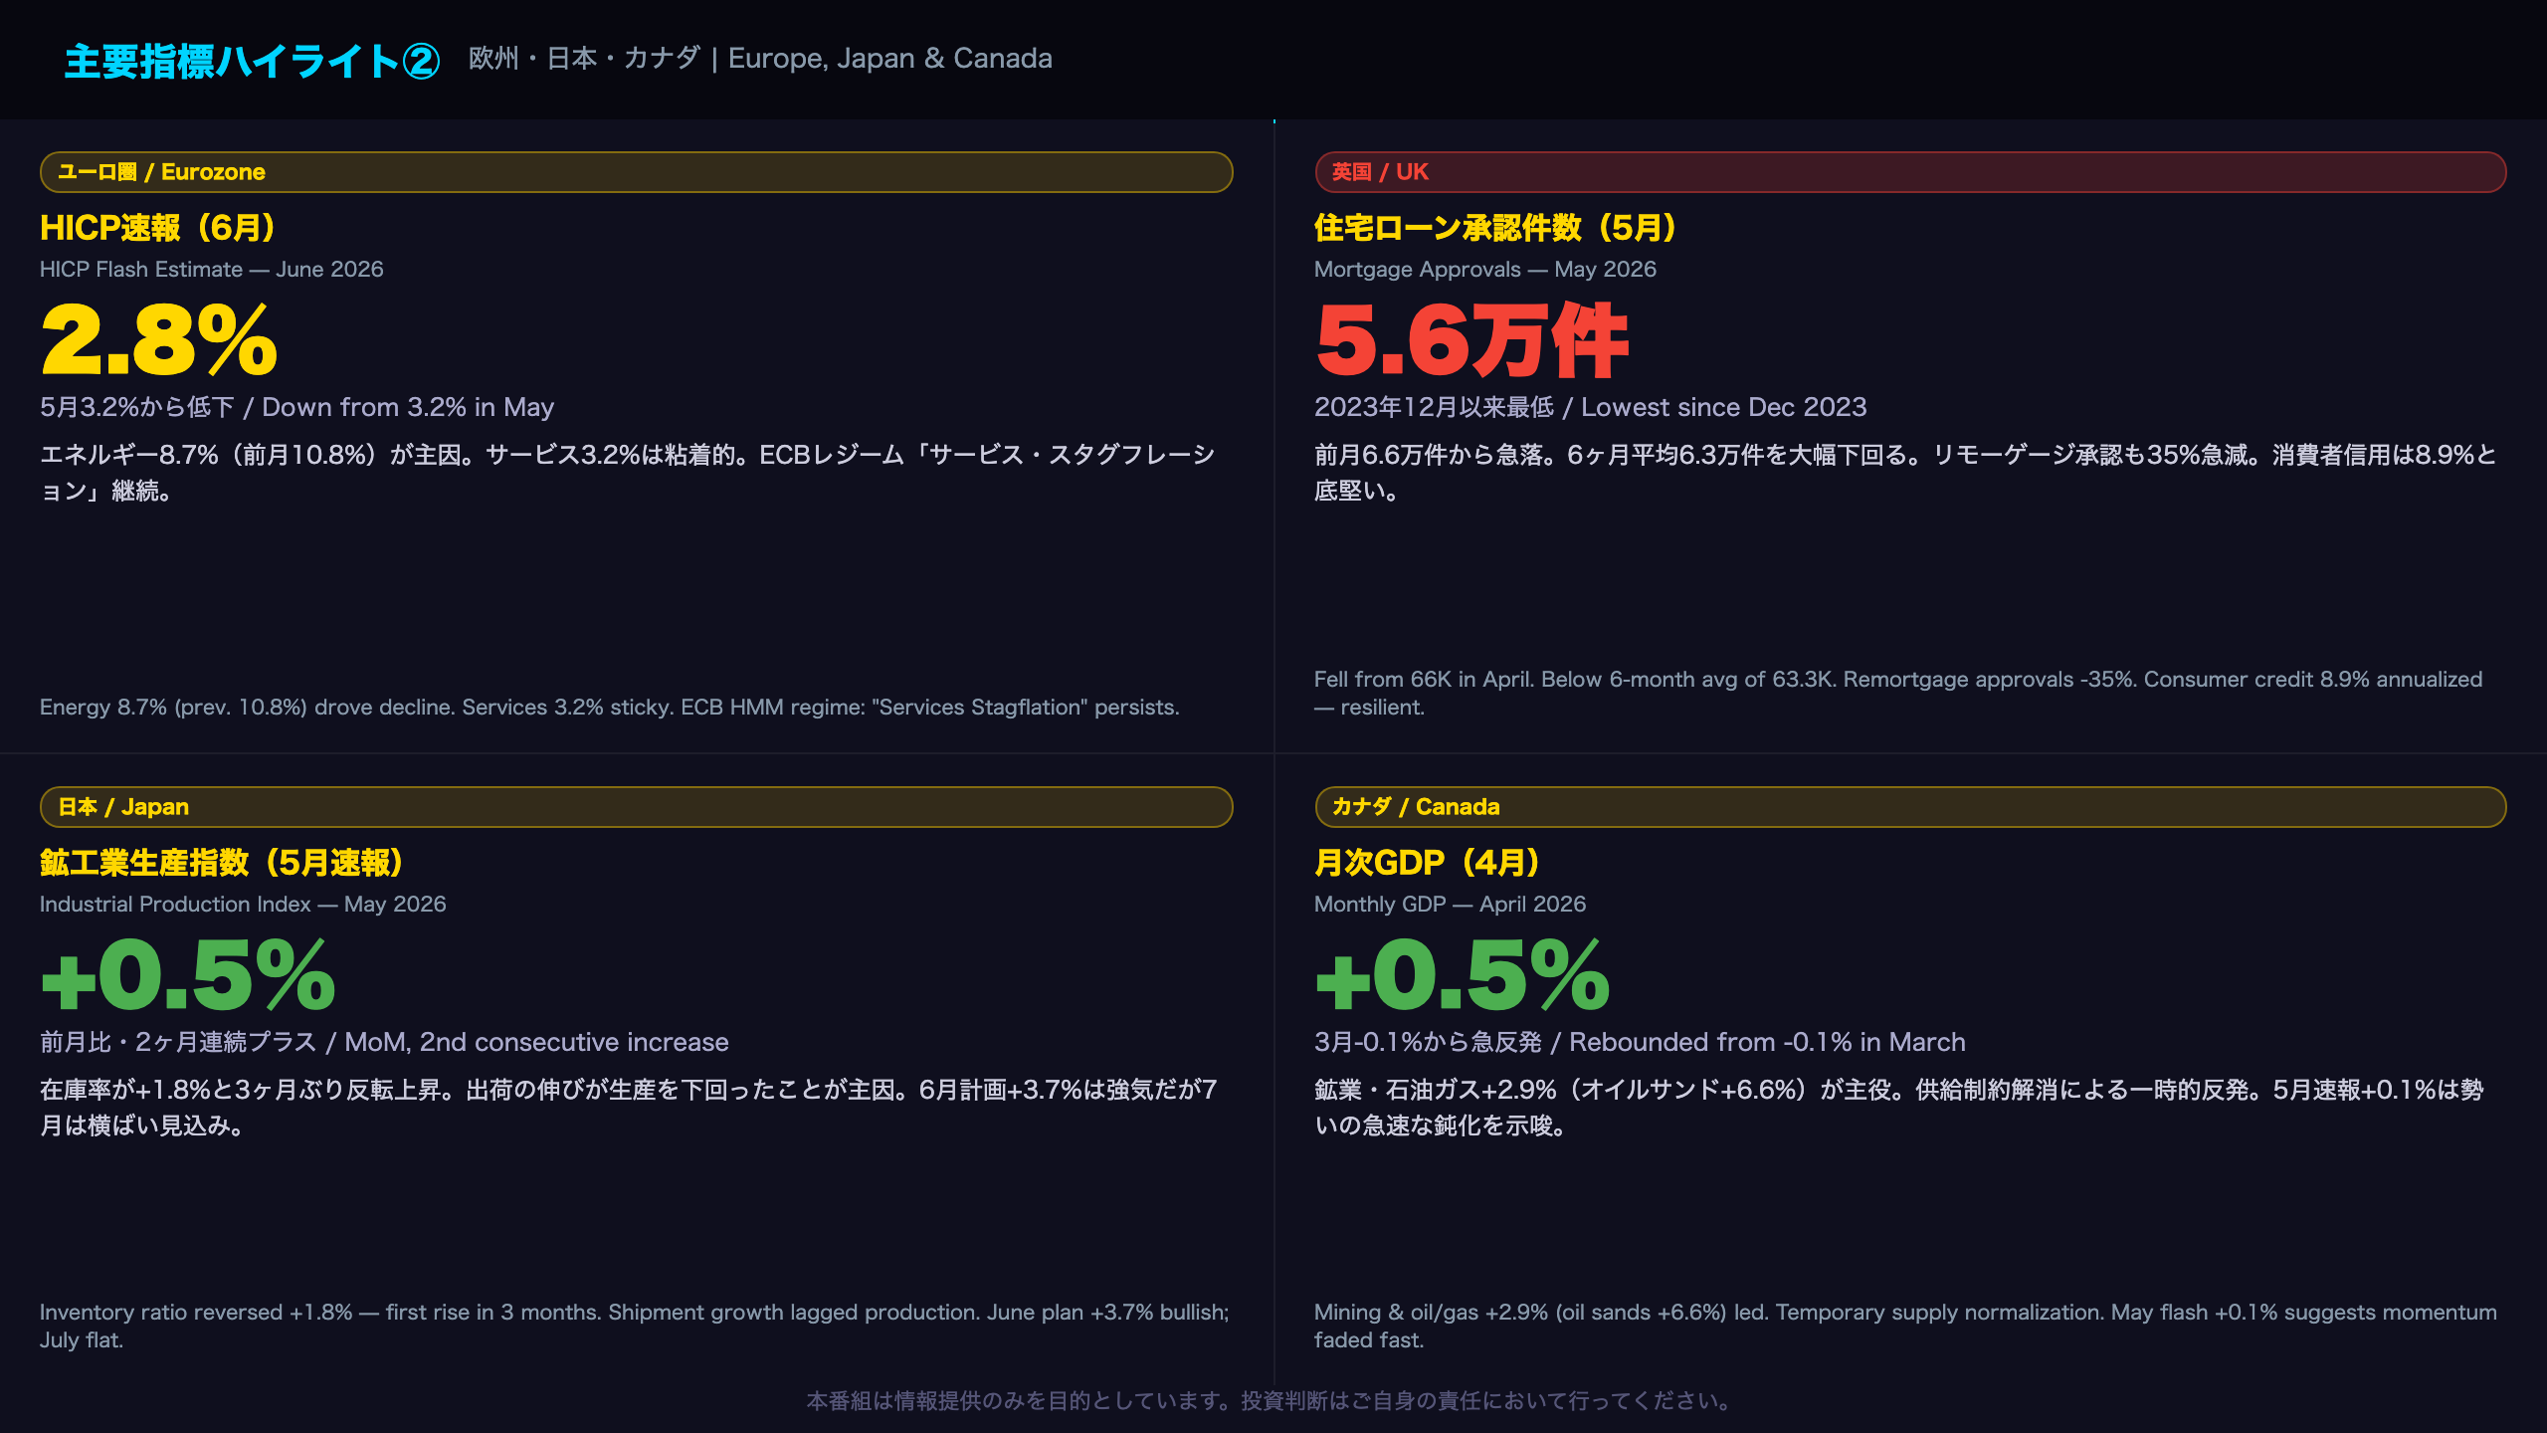Click the Canada +0.5% green figure

1463,975
